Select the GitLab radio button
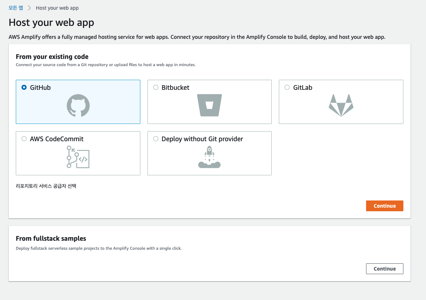 coord(287,87)
